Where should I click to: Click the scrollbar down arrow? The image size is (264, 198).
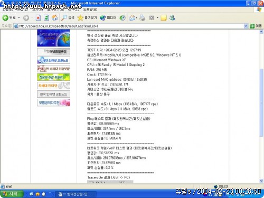pyautogui.click(x=261, y=181)
